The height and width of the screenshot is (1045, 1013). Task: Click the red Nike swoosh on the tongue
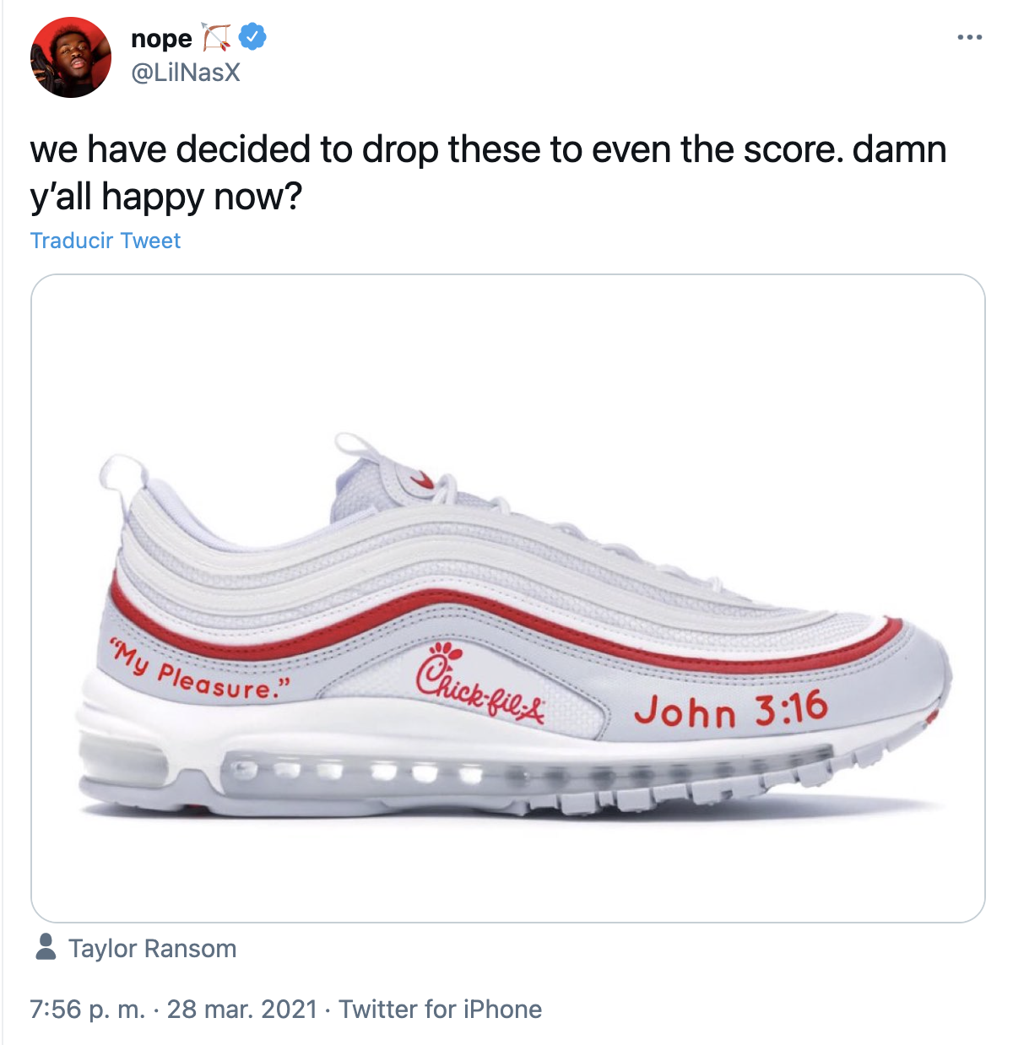pyautogui.click(x=421, y=481)
